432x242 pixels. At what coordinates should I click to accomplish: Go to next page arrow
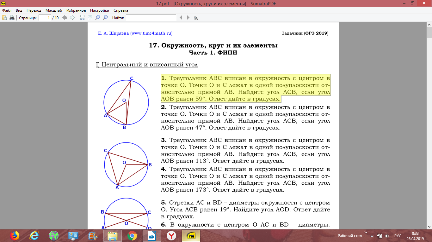(72, 18)
